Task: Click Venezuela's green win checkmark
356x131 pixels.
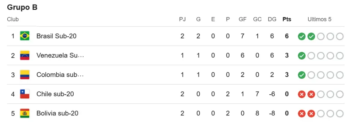Action: [x=301, y=56]
